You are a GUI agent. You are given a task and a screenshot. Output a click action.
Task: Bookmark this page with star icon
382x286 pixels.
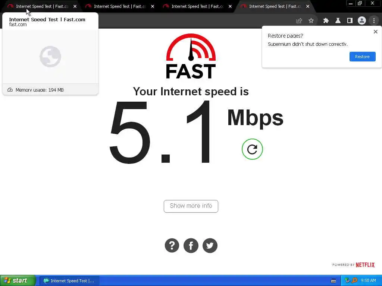[311, 21]
